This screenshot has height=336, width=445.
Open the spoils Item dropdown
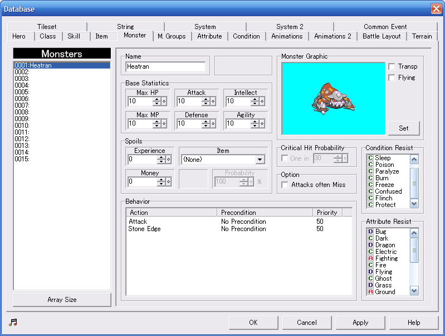pos(260,160)
